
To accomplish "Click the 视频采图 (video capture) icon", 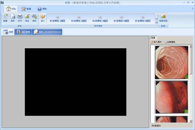I will [x=163, y=18].
